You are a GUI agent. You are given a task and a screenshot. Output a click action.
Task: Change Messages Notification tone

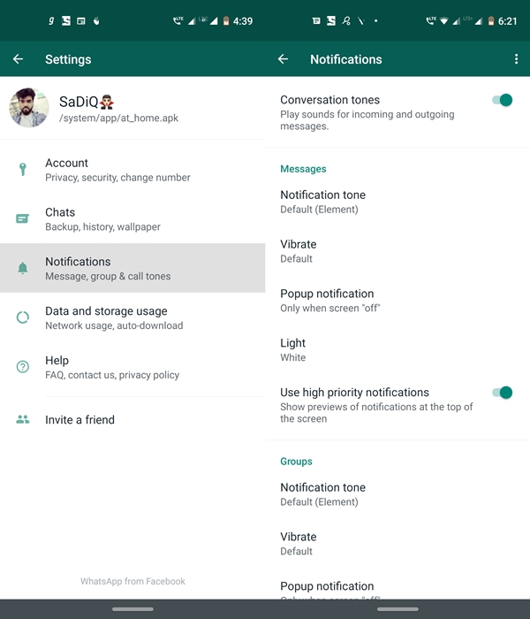point(397,202)
